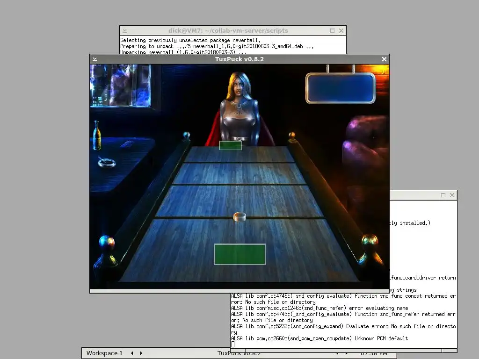
Task: Click the silver-suited opponent character
Action: 240,110
